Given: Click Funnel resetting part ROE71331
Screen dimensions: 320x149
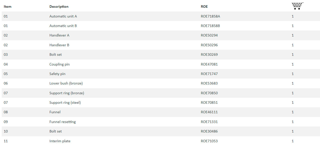Looking at the screenshot, I should tap(209, 122).
